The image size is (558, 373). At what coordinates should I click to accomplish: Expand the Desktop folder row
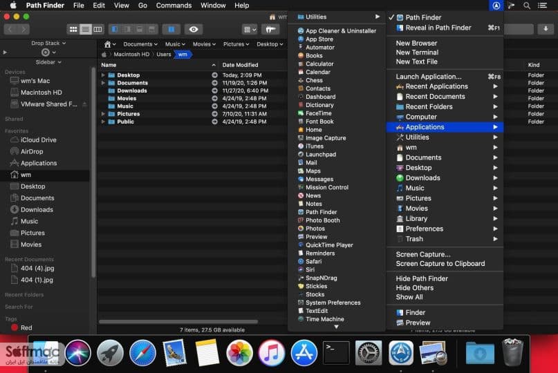[x=103, y=75]
